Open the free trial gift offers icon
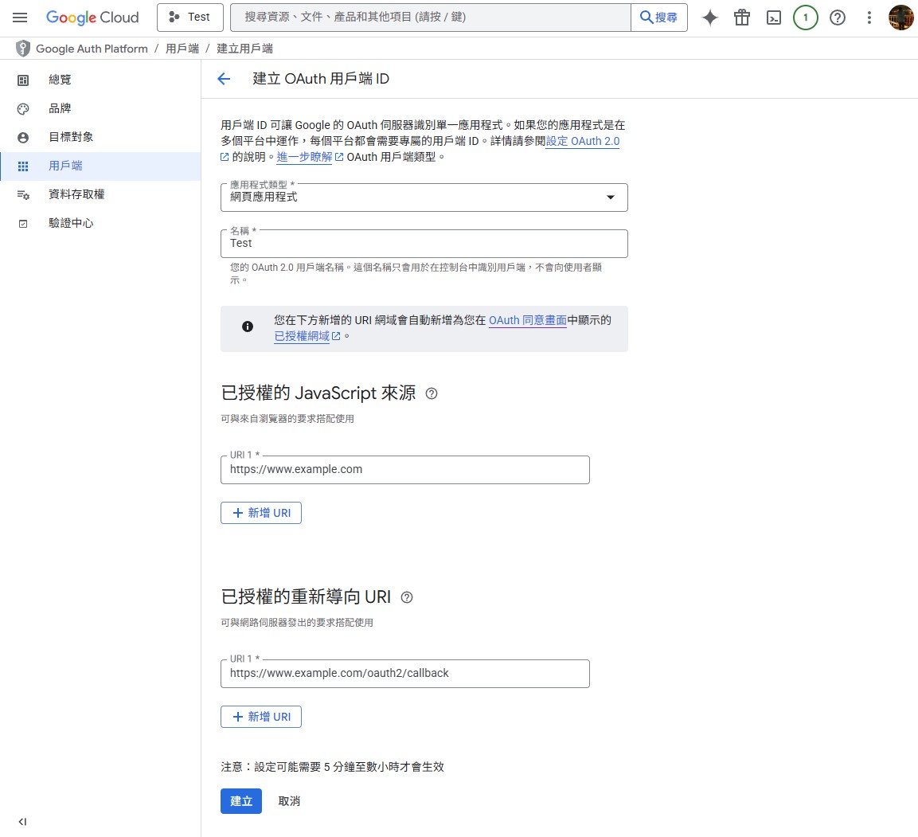The width and height of the screenshot is (918, 837). [x=741, y=18]
